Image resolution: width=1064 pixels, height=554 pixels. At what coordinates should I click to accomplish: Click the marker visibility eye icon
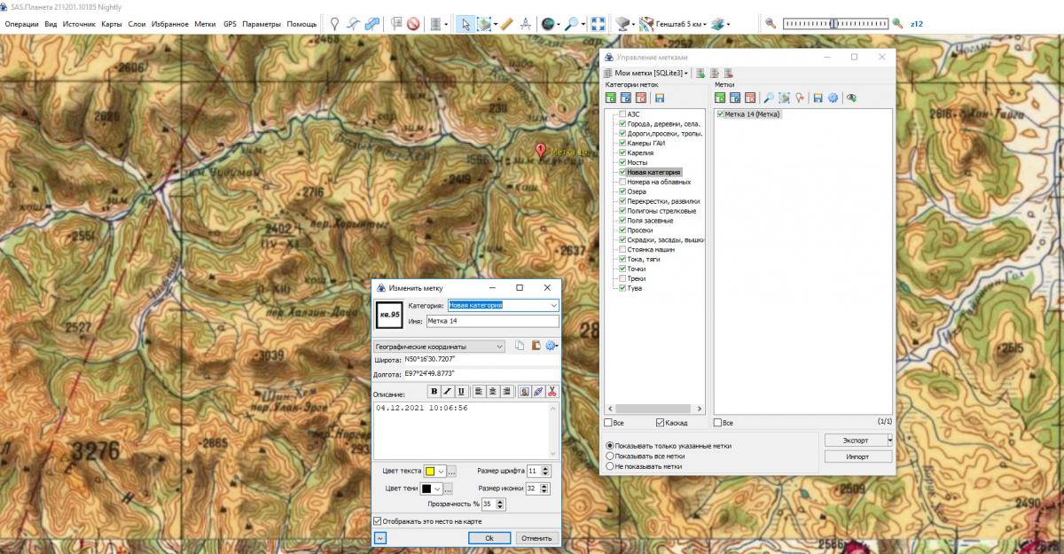click(851, 98)
